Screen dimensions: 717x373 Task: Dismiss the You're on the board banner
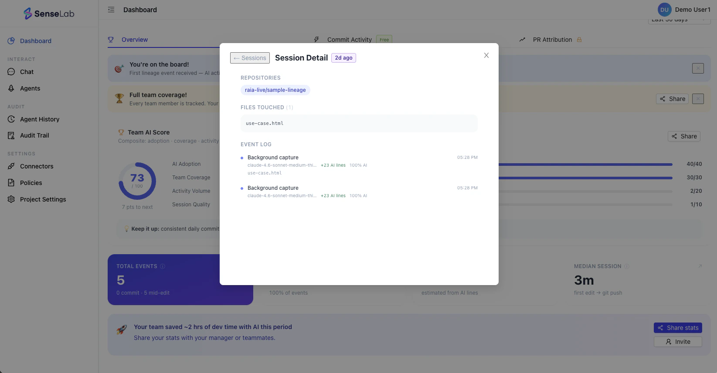698,68
